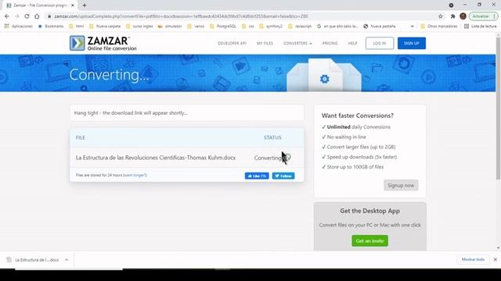
Task: Open the css bookmark folder
Action: (248, 26)
